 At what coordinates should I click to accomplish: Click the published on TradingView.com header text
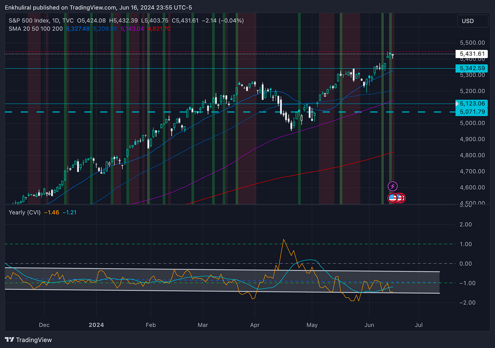click(x=98, y=7)
